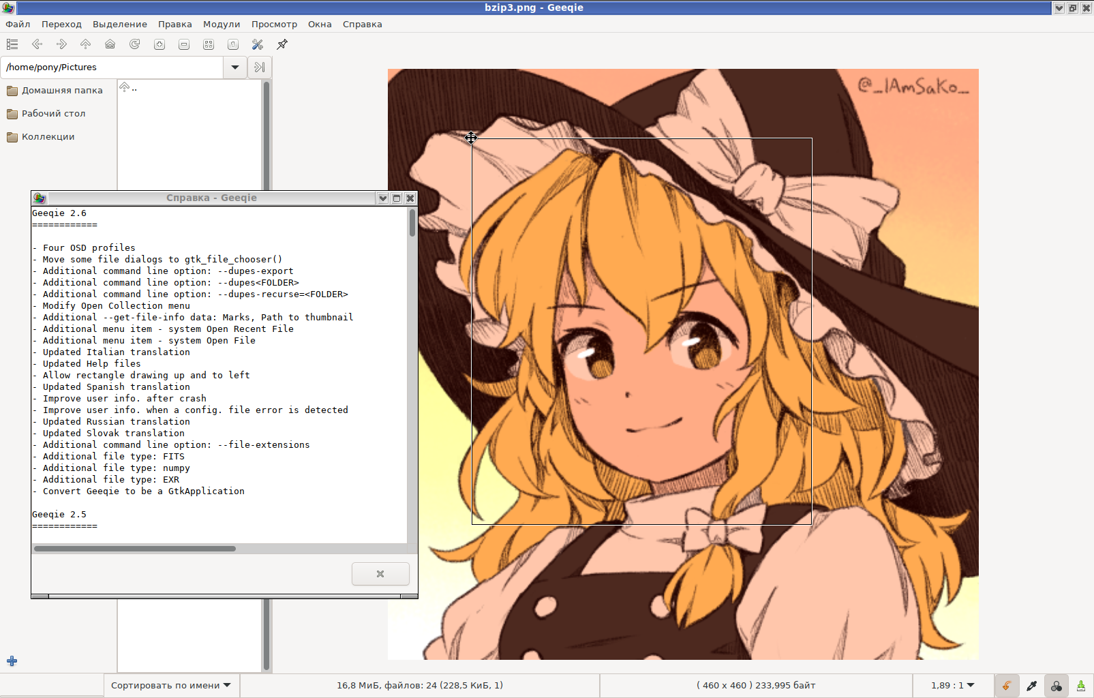Open the Переход menu
The width and height of the screenshot is (1094, 698).
pyautogui.click(x=61, y=25)
